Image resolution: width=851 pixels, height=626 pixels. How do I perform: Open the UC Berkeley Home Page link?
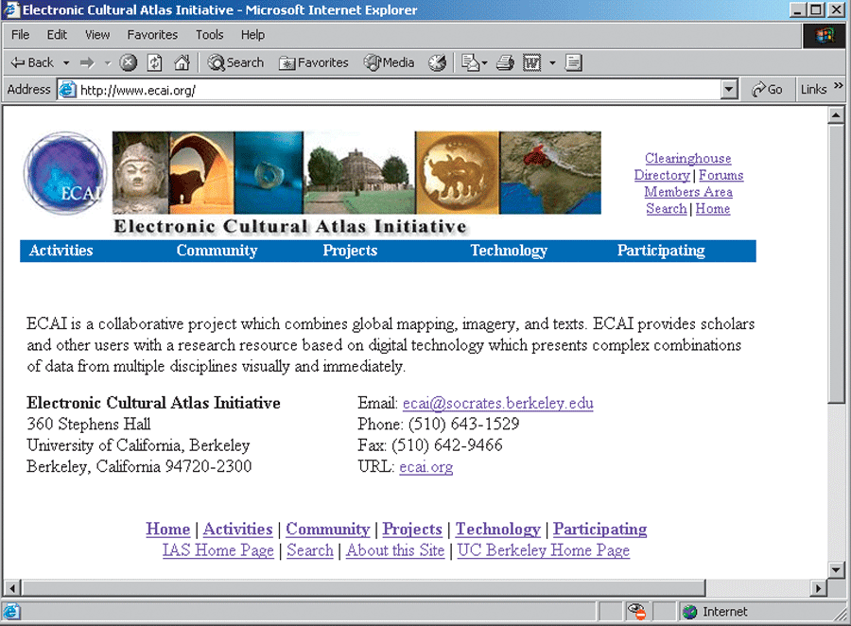[x=544, y=550]
